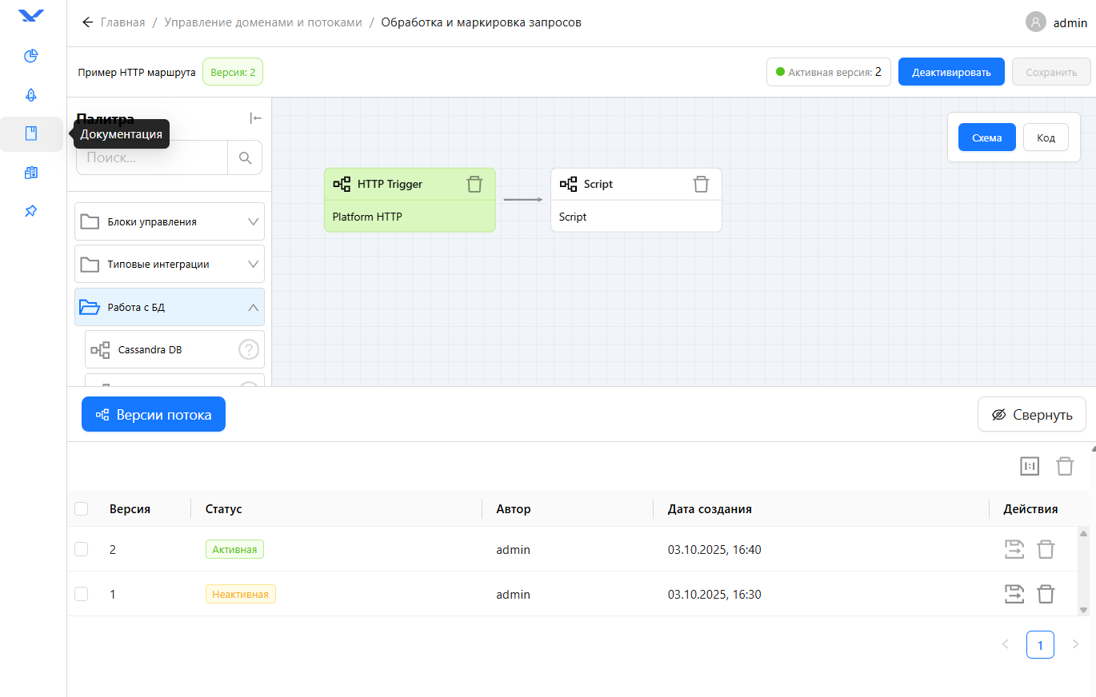Image resolution: width=1096 pixels, height=697 pixels.
Task: Open the pie chart dashboard icon
Action: point(31,56)
